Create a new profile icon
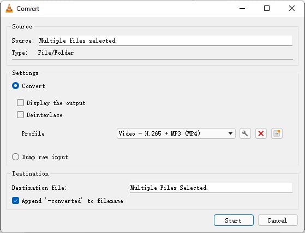This screenshot has height=233, width=305. pos(277,133)
